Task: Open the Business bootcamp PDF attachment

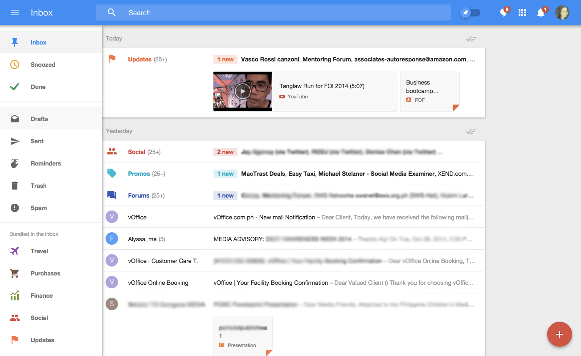Action: 430,91
